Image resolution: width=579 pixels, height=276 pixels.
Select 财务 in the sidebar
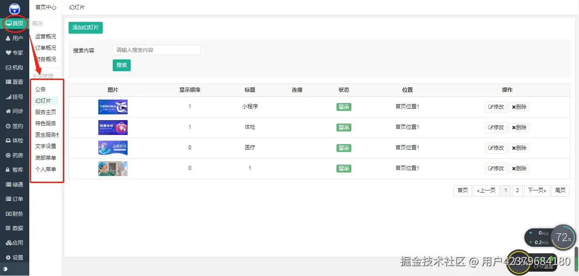point(14,214)
